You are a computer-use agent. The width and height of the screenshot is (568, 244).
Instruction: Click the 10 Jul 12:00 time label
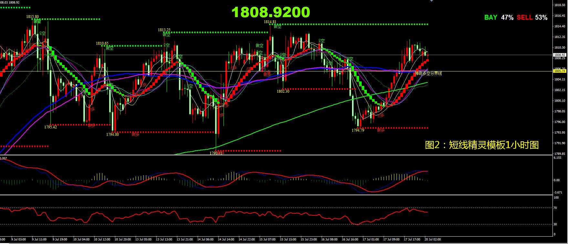(x=102, y=239)
